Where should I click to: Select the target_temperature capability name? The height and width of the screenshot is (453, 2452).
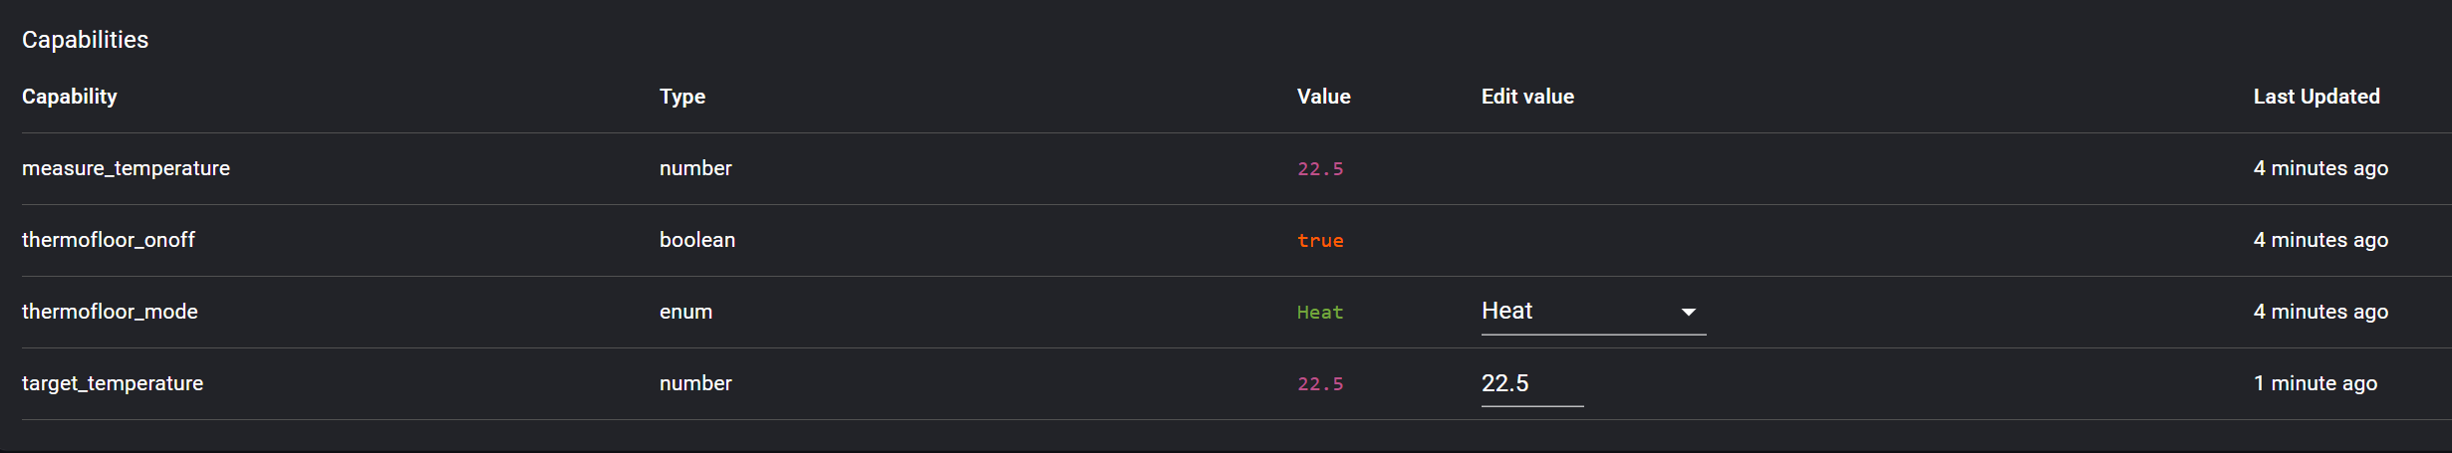tap(113, 383)
